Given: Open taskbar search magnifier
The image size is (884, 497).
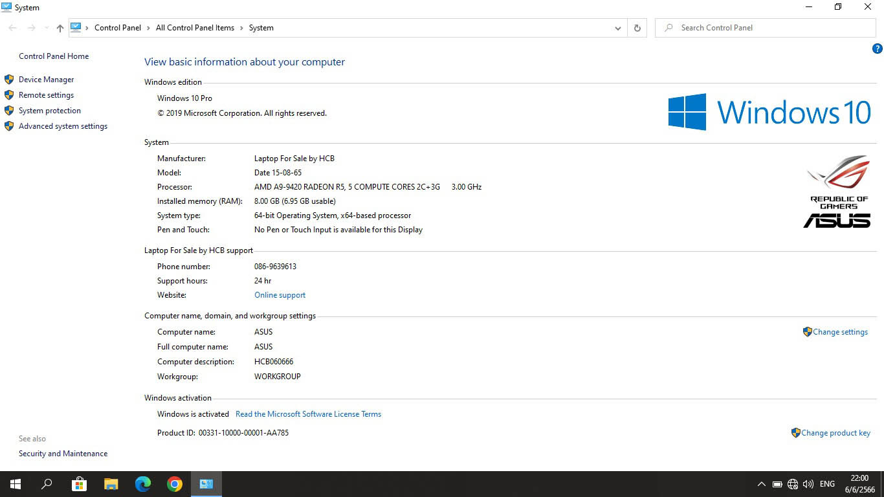Looking at the screenshot, I should coord(47,484).
